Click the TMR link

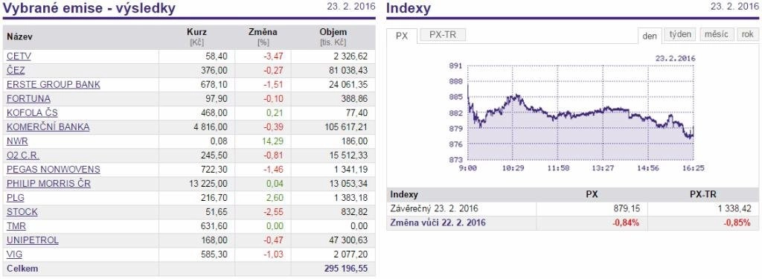click(x=16, y=226)
